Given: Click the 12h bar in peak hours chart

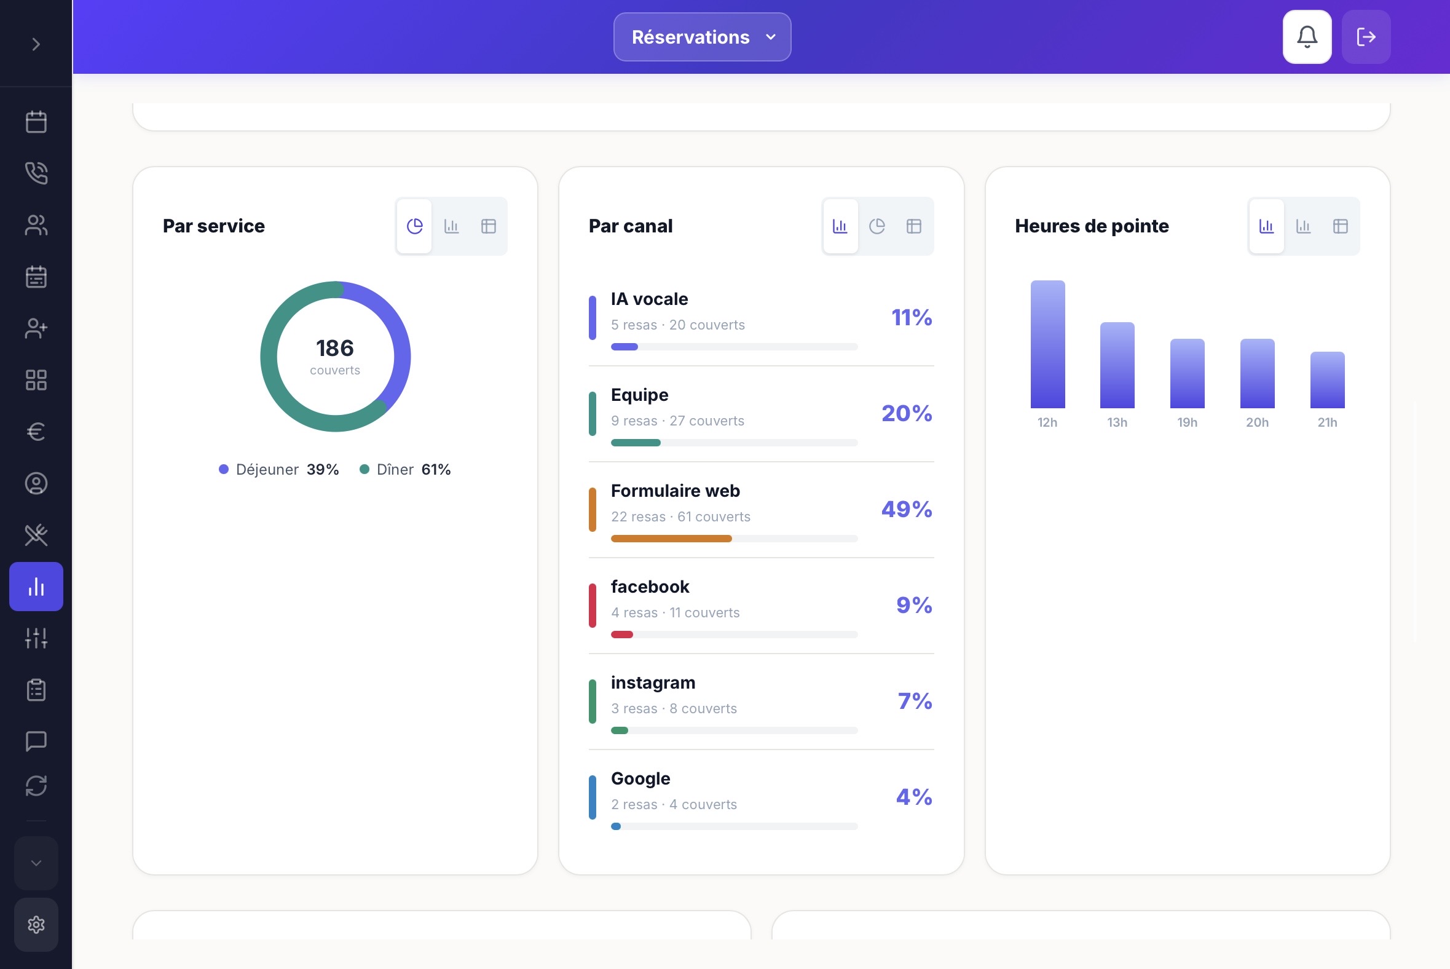Looking at the screenshot, I should coord(1047,344).
